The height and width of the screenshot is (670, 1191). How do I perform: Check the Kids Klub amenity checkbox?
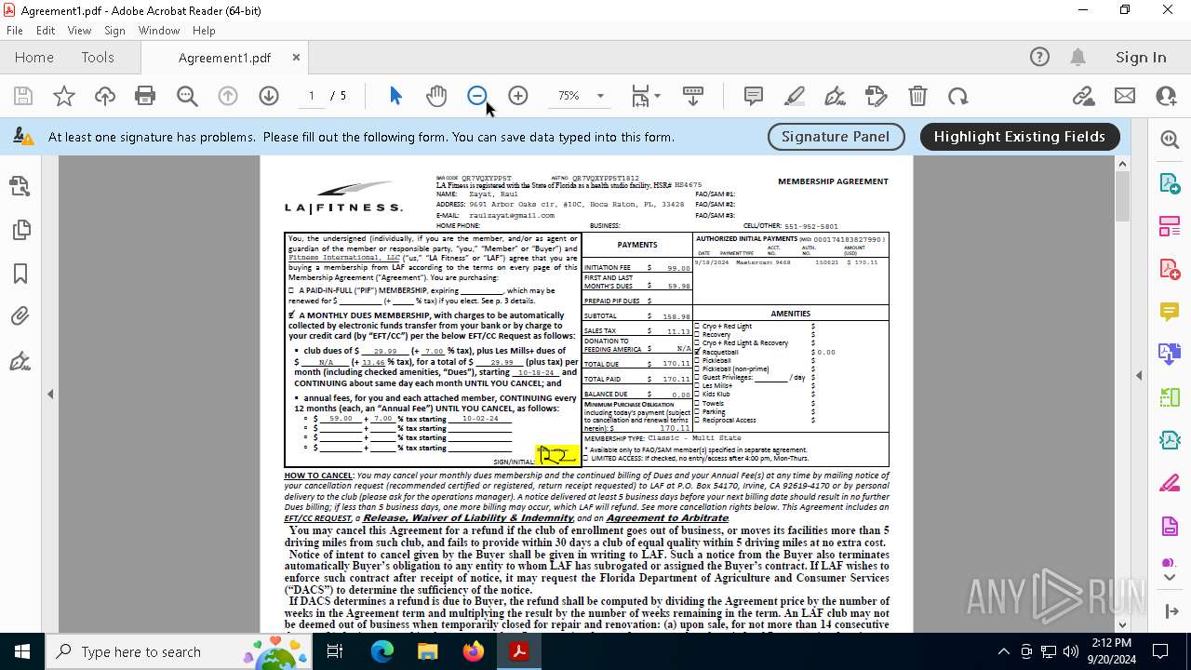pos(697,395)
